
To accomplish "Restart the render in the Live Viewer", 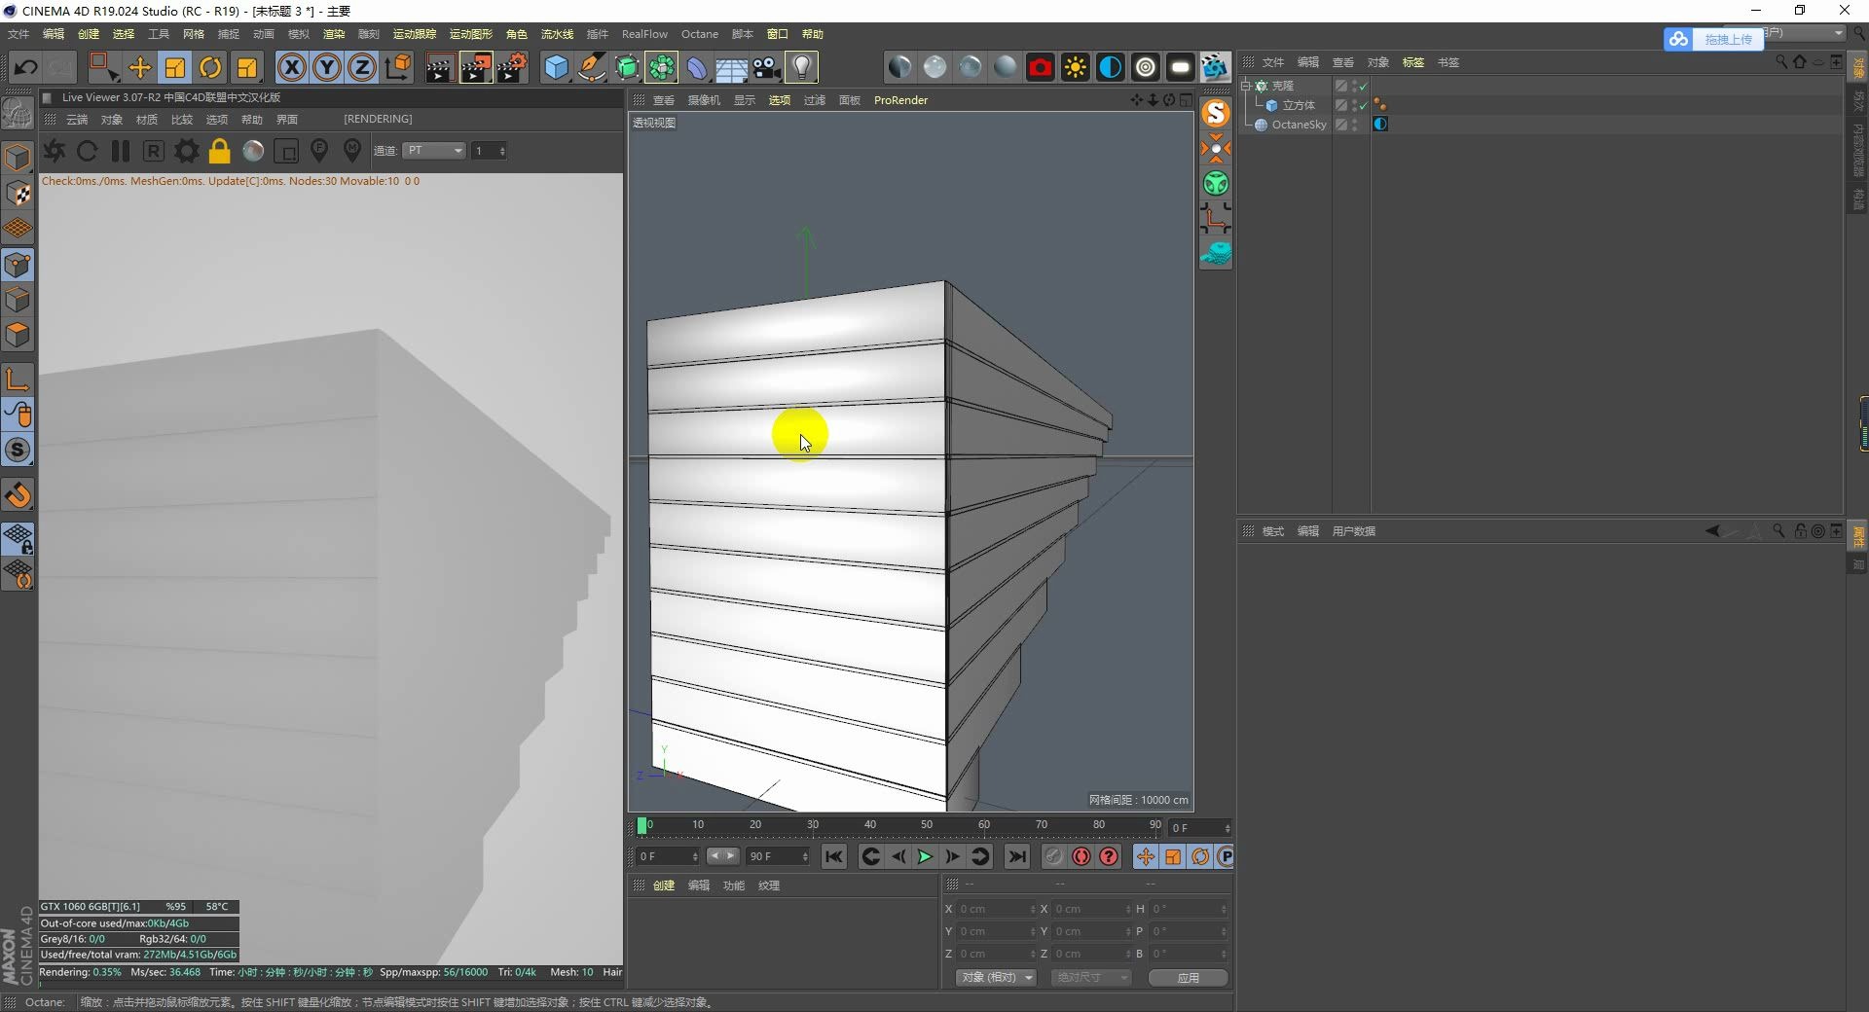I will click(x=87, y=152).
